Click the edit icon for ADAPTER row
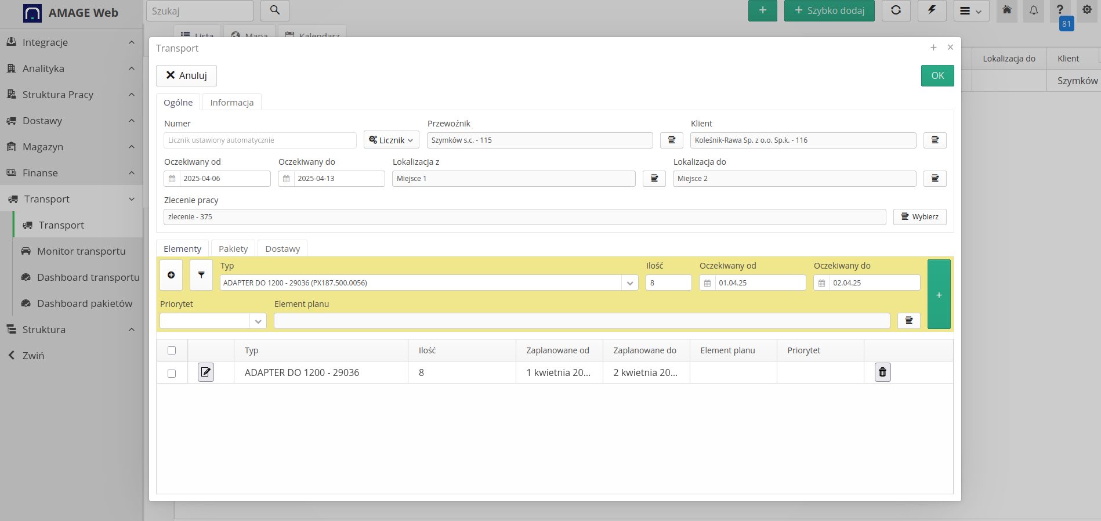The width and height of the screenshot is (1101, 521). point(206,372)
